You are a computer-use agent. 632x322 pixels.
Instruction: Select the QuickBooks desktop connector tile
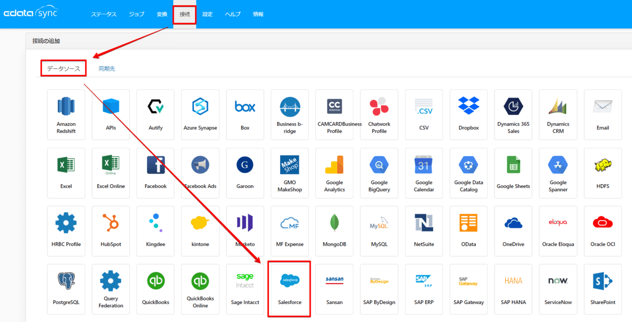tap(156, 289)
